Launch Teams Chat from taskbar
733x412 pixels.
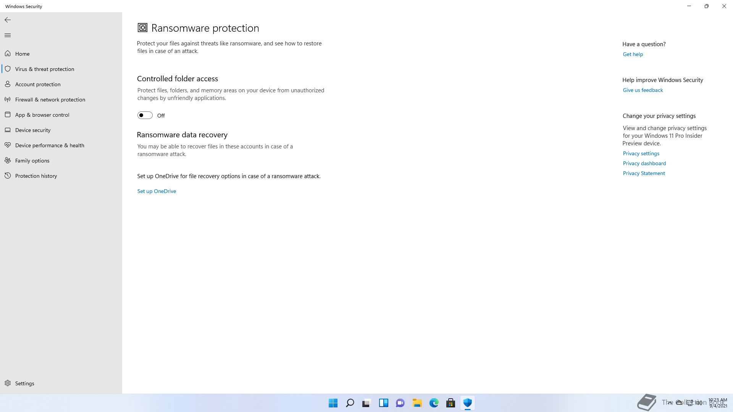point(400,403)
